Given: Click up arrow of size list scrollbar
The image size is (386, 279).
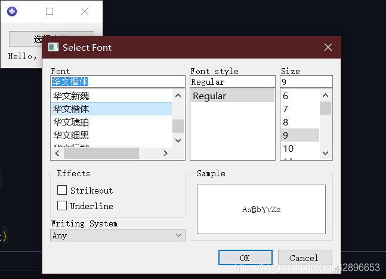Looking at the screenshot, I should [325, 96].
